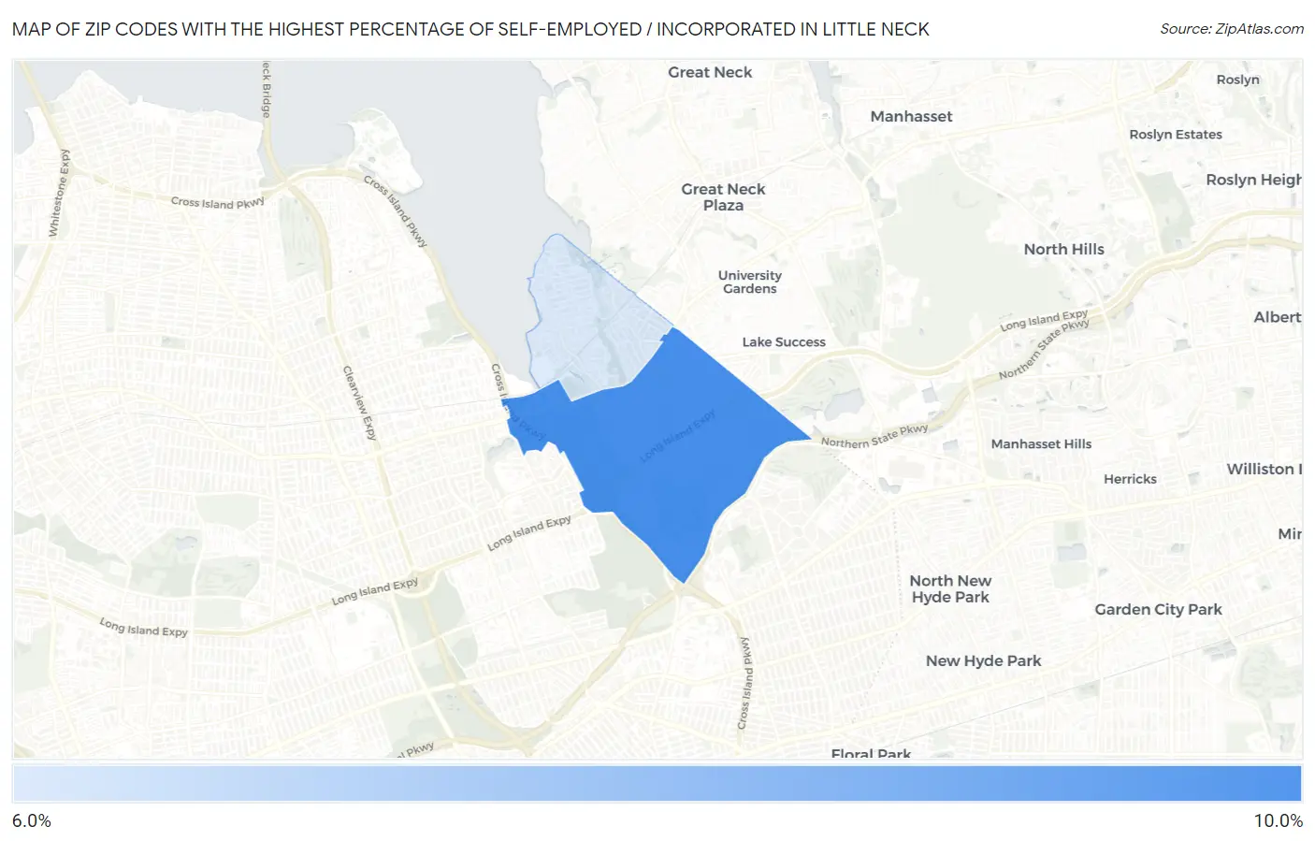1315x841 pixels.
Task: Click the Cross Island Pkwy label near Whitestone Expy
Action: (217, 202)
